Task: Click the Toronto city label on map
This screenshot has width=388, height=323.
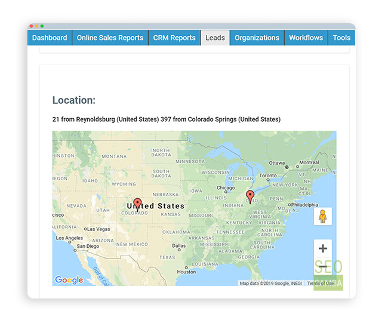Action: [x=268, y=176]
